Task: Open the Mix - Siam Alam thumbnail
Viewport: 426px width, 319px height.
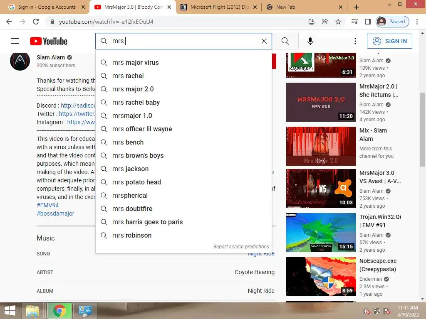Action: (x=321, y=146)
